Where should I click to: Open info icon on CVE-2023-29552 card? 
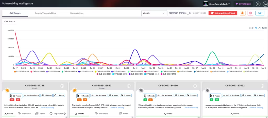click(129, 86)
